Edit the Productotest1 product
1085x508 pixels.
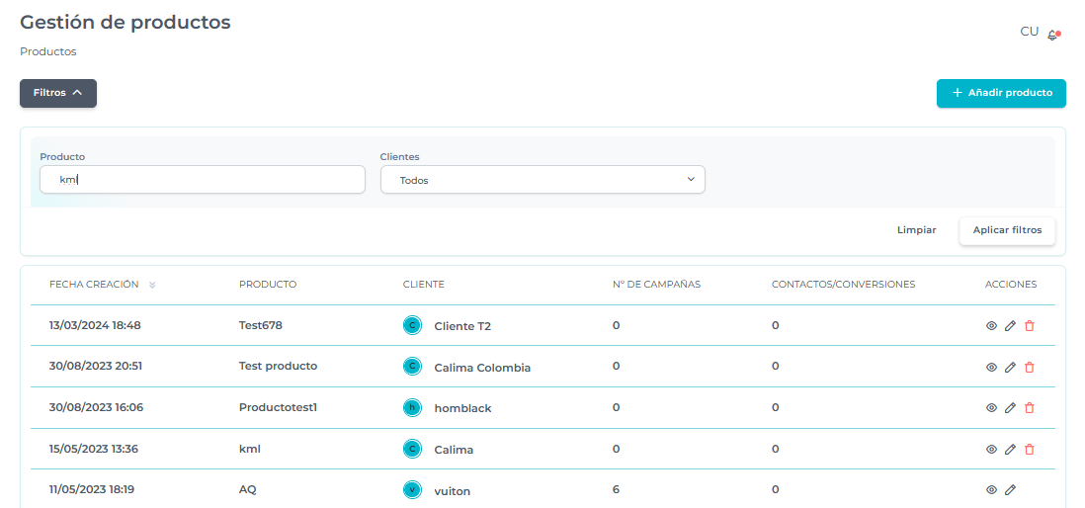coord(1010,407)
